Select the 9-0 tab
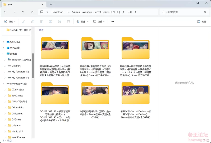 click(24, 4)
